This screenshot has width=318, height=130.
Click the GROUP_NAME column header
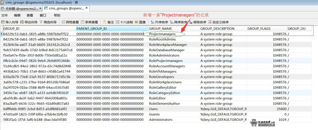pos(174,29)
